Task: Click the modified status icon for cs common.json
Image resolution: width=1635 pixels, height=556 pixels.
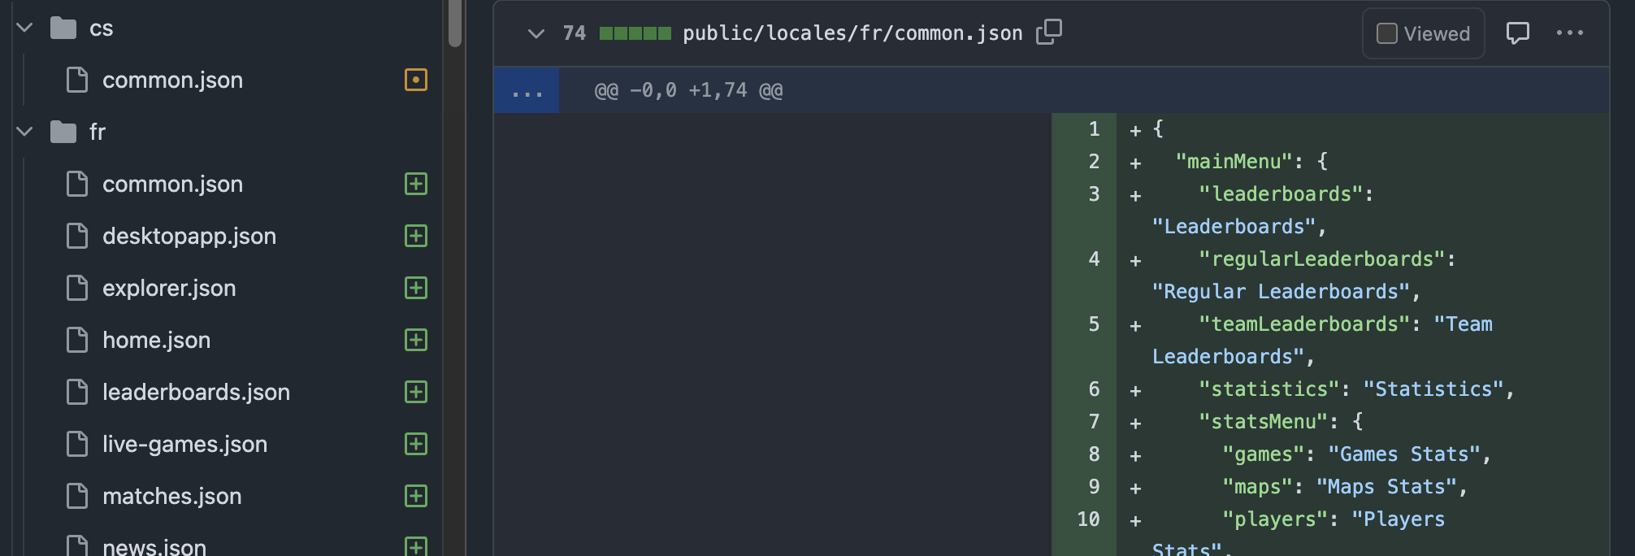Action: 416,80
